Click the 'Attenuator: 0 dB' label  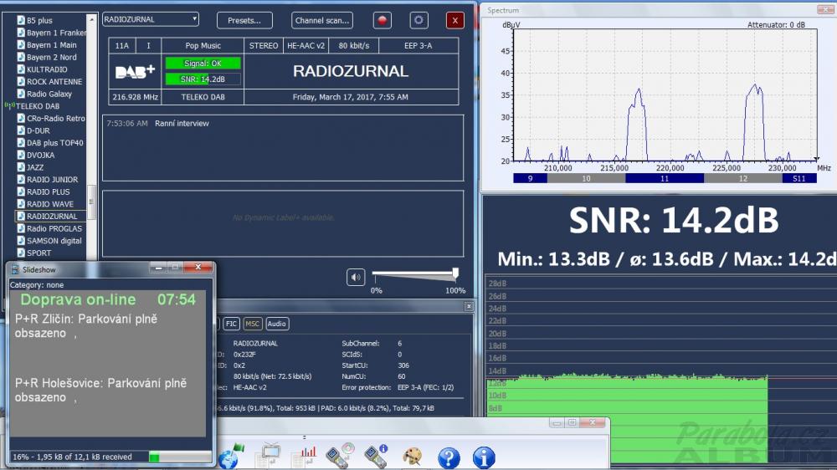776,25
